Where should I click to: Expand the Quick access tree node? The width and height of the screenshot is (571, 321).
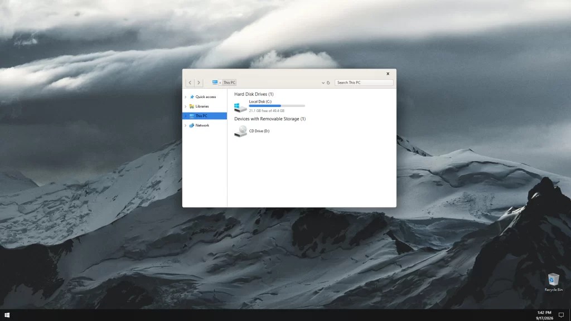(x=185, y=97)
